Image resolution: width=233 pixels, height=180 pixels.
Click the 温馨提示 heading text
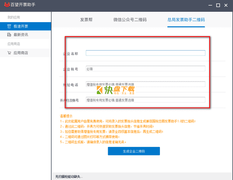(66, 116)
